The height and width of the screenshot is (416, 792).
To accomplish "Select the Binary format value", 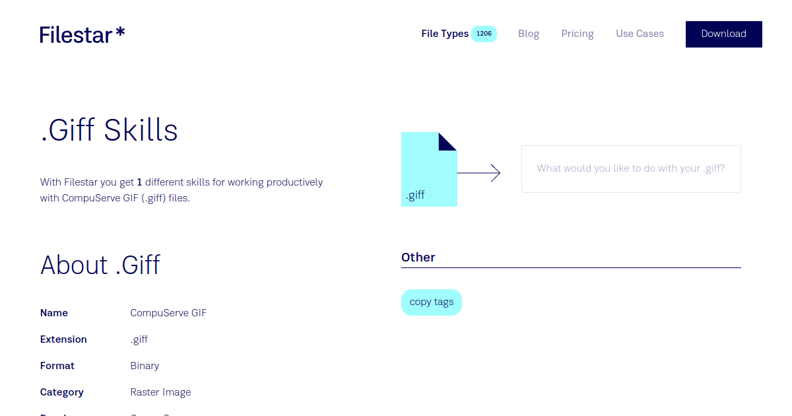I will click(145, 365).
